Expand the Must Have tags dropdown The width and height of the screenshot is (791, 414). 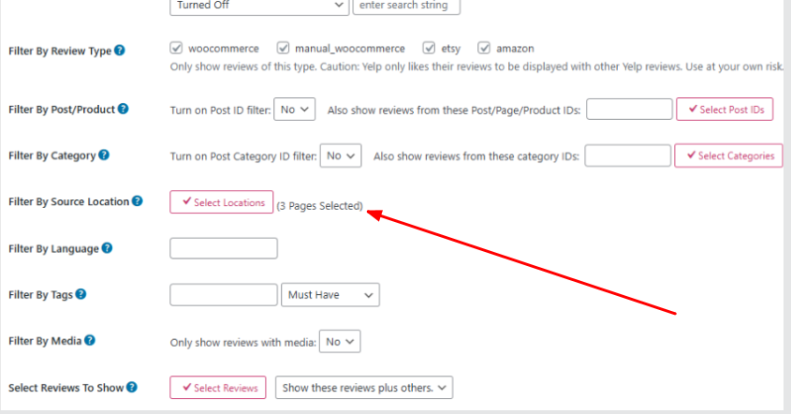330,295
